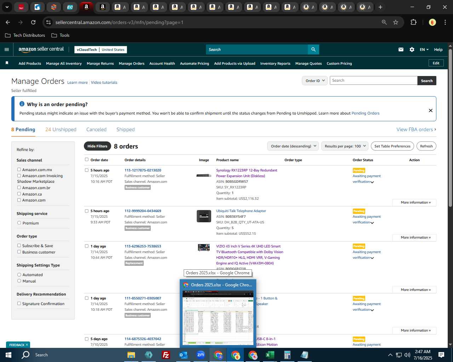Open File Explorer from the taskbar
Screen dimensions: 453x362
click(131, 355)
